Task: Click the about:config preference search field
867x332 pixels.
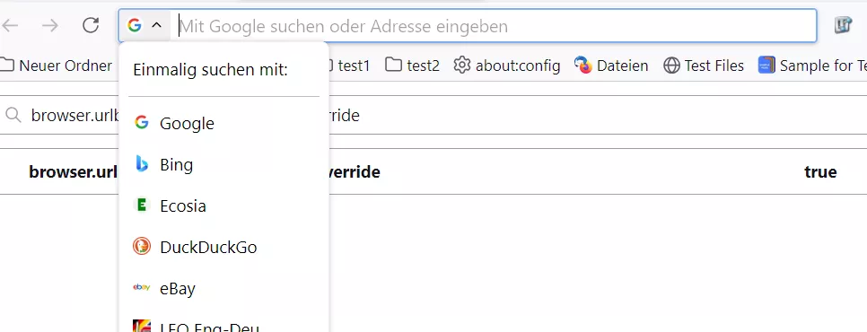Action: [x=433, y=115]
